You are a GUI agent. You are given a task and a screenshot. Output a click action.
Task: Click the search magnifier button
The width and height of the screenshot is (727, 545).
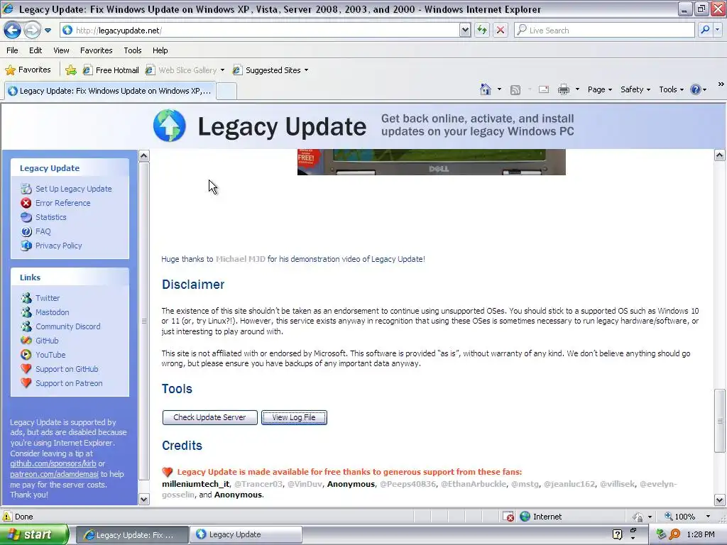pyautogui.click(x=705, y=31)
